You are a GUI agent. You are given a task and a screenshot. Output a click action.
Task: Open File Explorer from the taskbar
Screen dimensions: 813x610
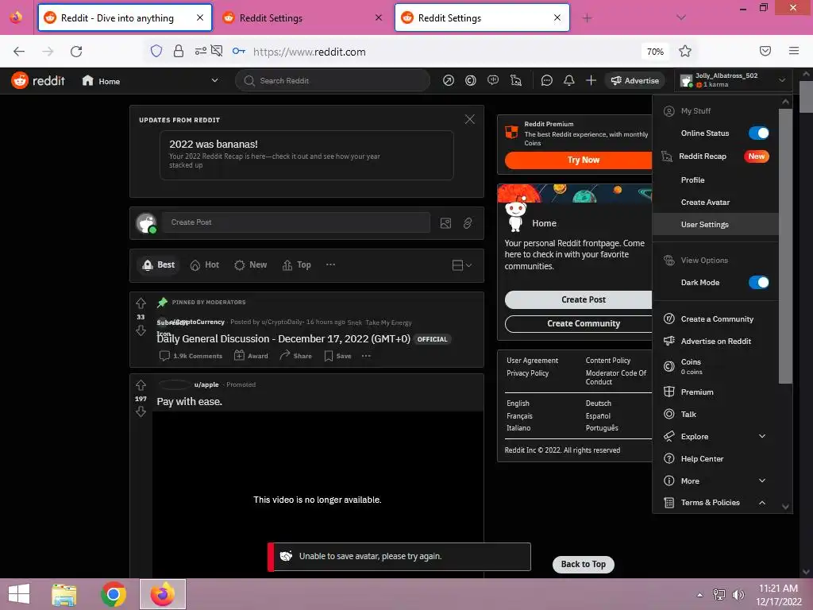64,594
